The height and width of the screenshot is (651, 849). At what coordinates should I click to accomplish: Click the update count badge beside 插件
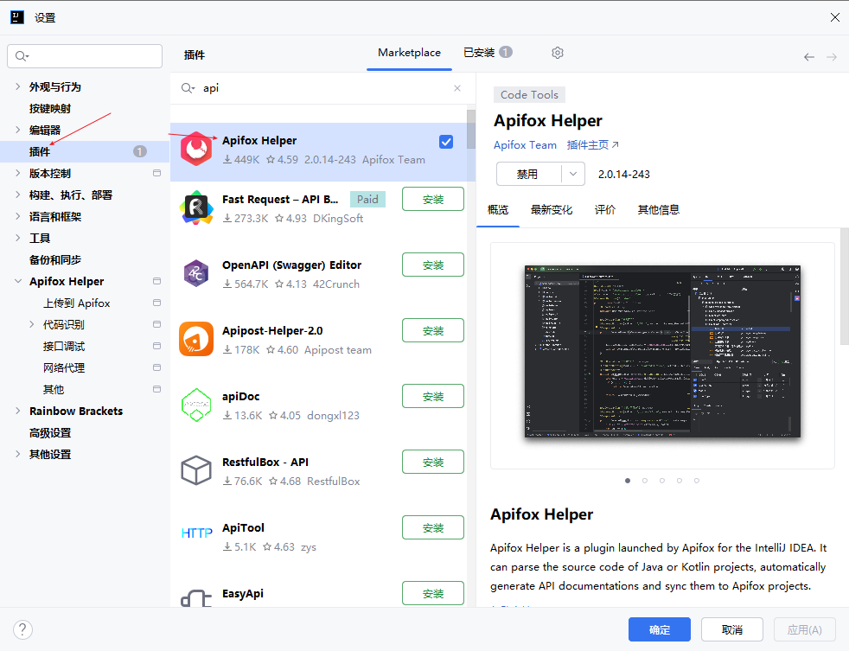coord(140,151)
